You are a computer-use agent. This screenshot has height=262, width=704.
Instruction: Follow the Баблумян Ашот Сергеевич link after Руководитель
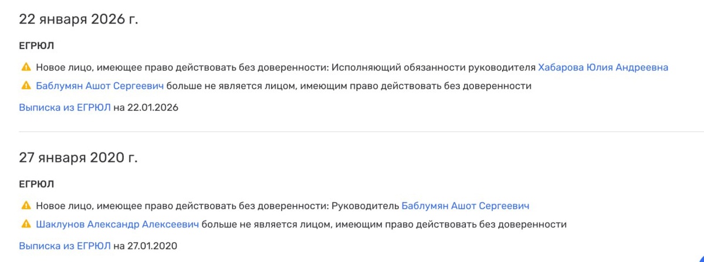click(465, 206)
